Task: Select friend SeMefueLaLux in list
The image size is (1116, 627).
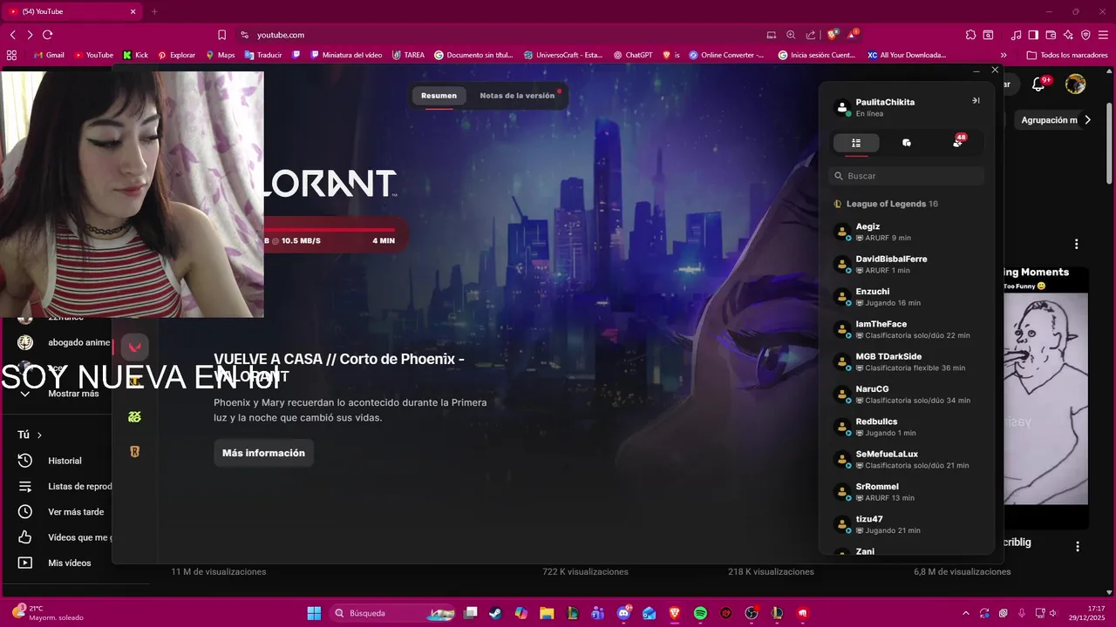Action: click(907, 459)
